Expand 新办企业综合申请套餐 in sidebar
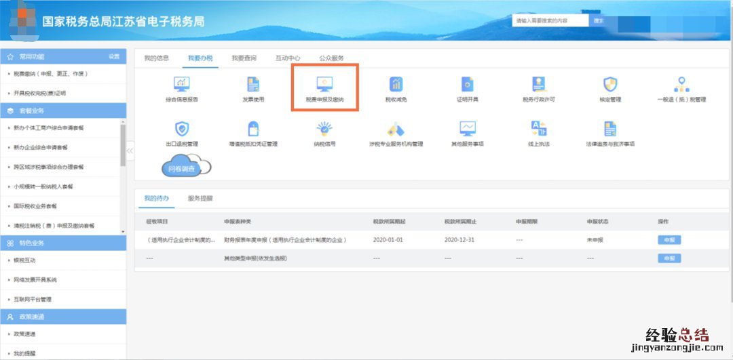The image size is (733, 360). point(41,147)
